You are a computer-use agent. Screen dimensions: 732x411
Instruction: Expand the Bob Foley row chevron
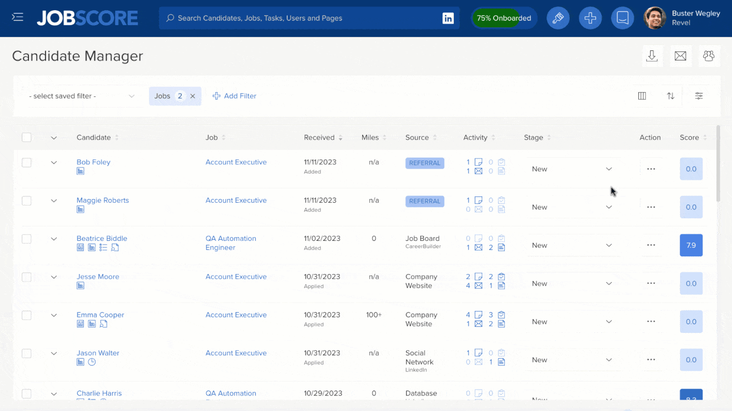(x=54, y=163)
